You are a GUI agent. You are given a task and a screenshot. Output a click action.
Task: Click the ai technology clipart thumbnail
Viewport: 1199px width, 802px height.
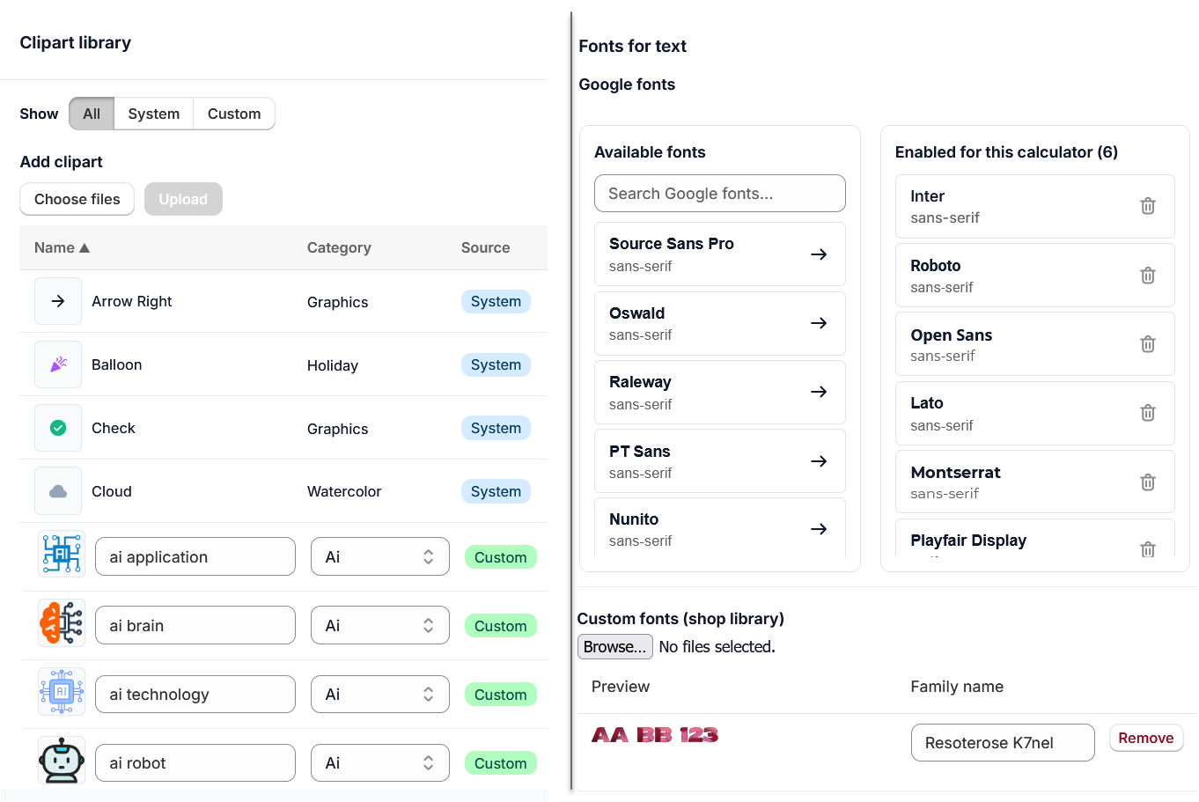pos(62,691)
